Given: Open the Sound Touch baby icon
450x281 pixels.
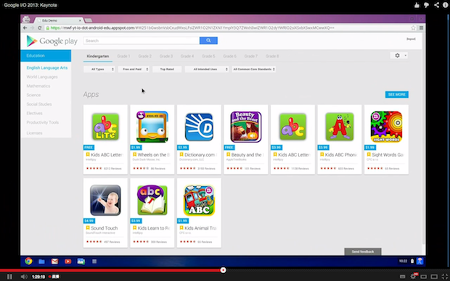Looking at the screenshot, I should [105, 200].
